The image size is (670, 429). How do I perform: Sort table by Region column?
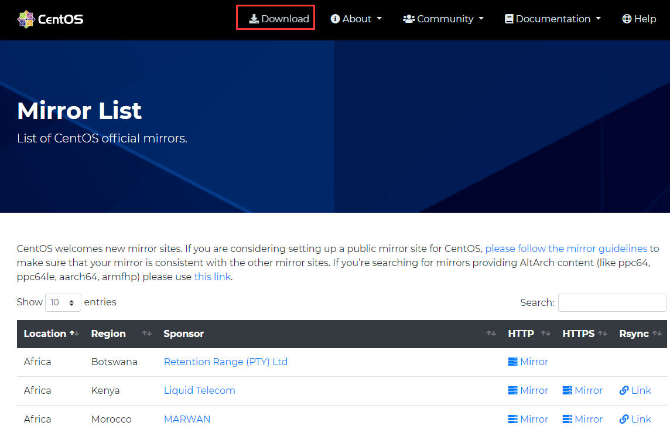coord(121,333)
